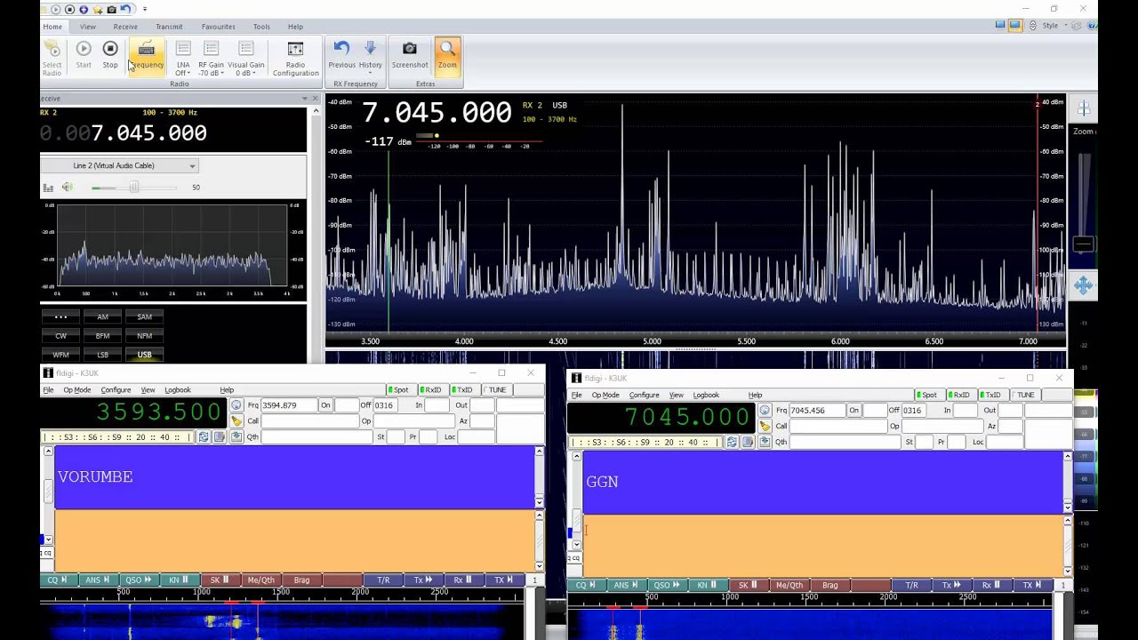Open quick access toolbar customize arrow
1138x640 pixels.
[145, 9]
